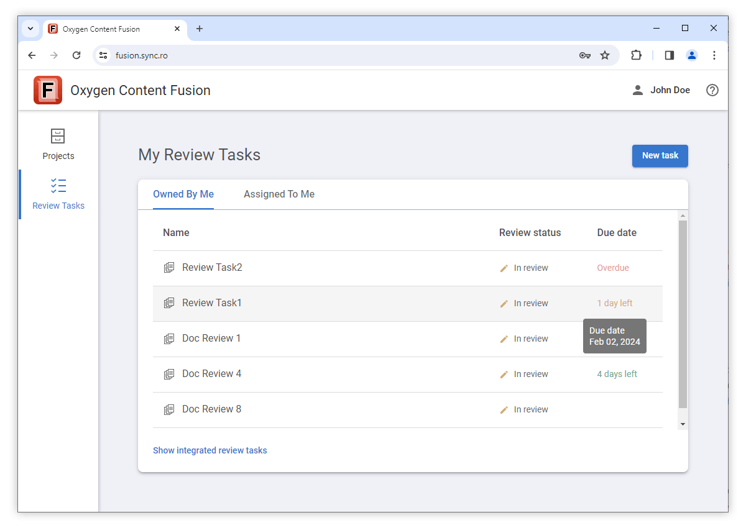The image size is (746, 528).
Task: Close the Oxygen Content Fusion browser tab
Action: coord(177,29)
